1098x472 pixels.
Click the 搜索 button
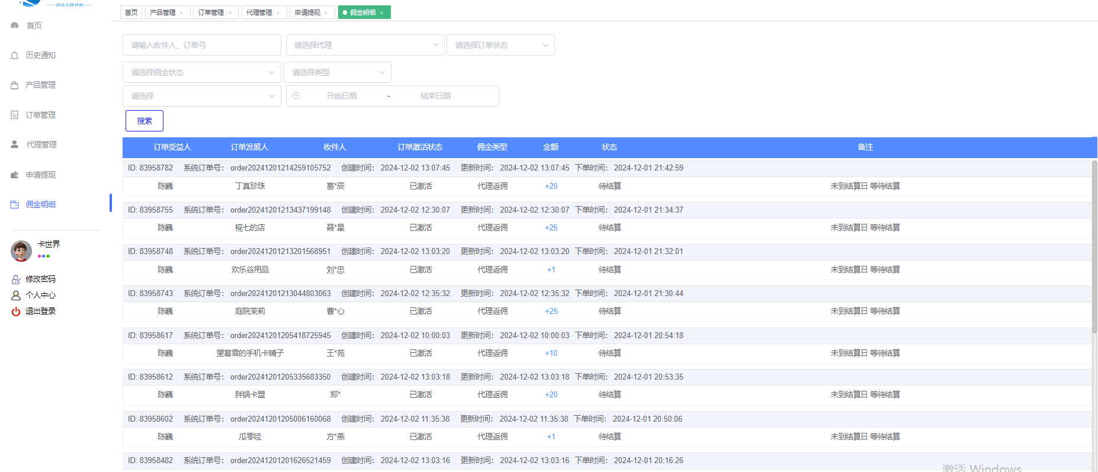[x=145, y=121]
